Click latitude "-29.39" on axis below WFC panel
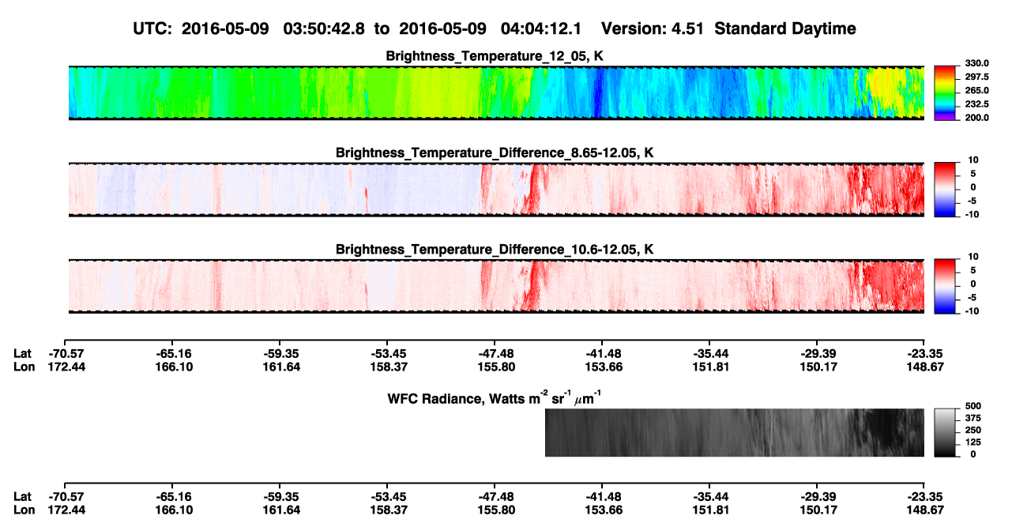This screenshot has height=527, width=1027. pos(818,497)
